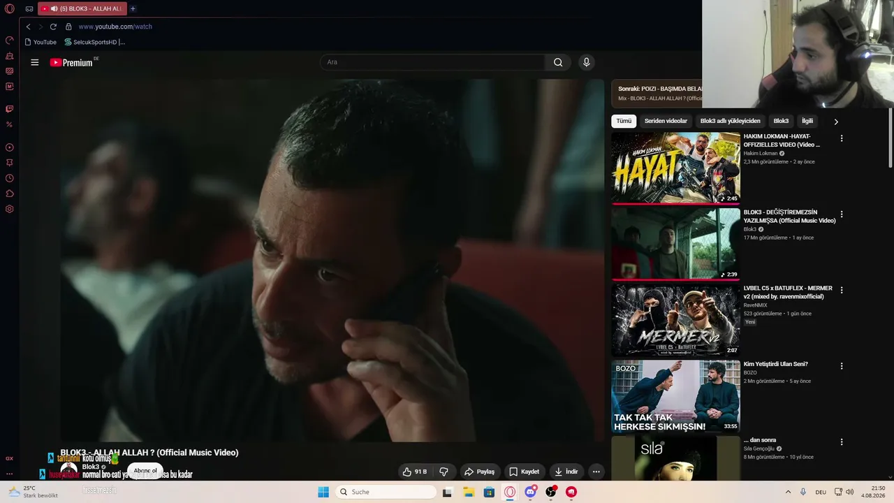Reload the YouTube page
This screenshot has height=503, width=894.
[53, 27]
